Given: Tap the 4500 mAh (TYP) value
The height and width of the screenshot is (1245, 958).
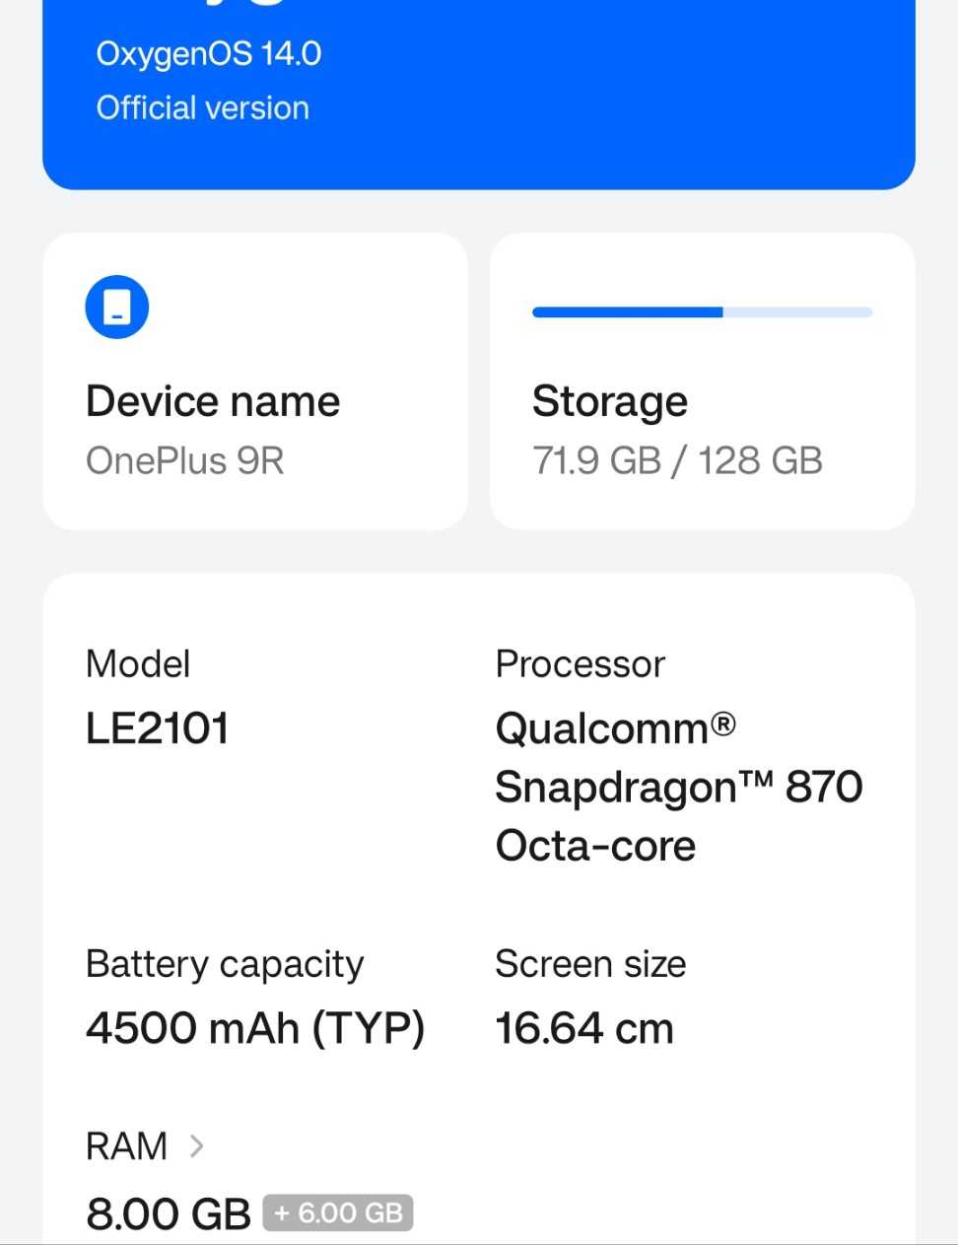Looking at the screenshot, I should tap(255, 1028).
